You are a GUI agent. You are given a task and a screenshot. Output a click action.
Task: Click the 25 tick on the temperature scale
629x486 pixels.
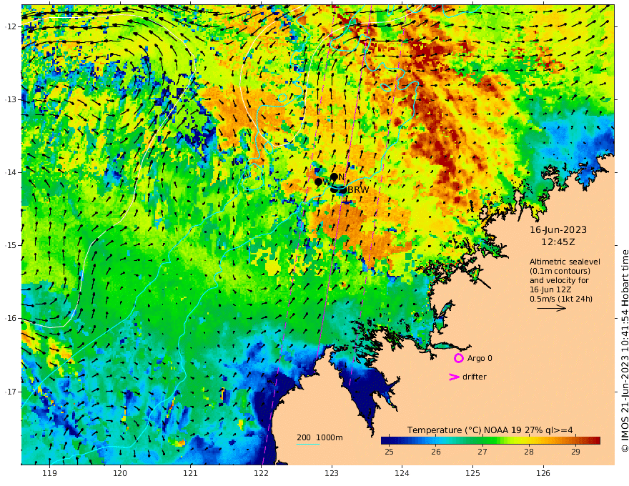click(389, 452)
